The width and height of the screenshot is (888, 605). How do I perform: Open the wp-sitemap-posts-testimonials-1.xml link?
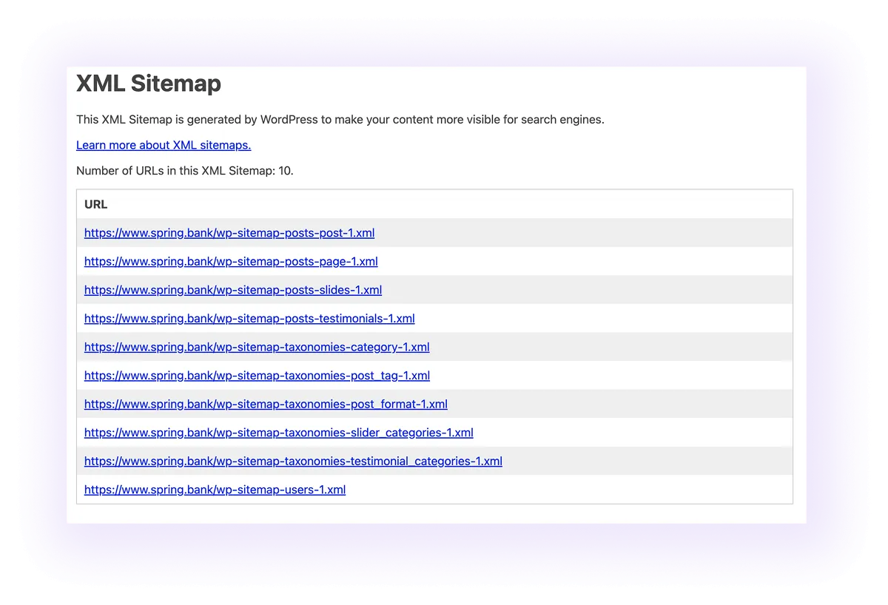pyautogui.click(x=249, y=318)
